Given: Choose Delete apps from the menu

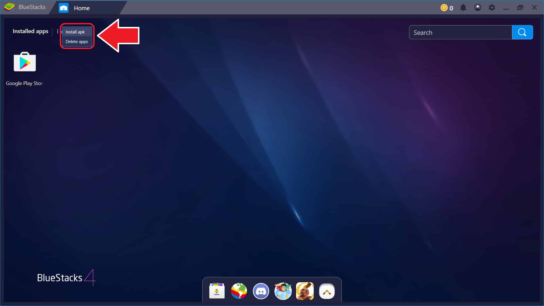Looking at the screenshot, I should point(77,42).
